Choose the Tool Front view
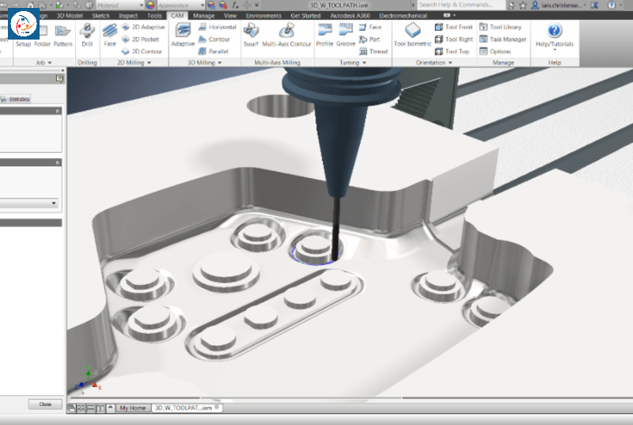Image resolution: width=633 pixels, height=425 pixels. click(453, 27)
